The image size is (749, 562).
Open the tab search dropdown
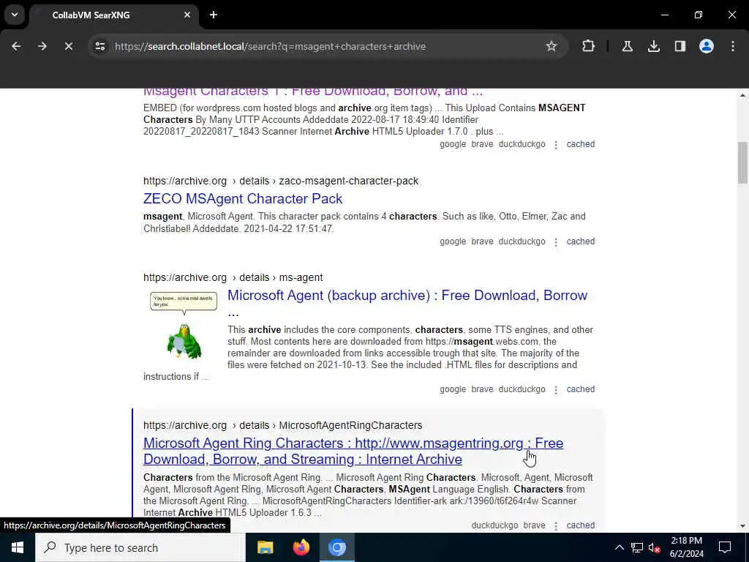click(15, 15)
